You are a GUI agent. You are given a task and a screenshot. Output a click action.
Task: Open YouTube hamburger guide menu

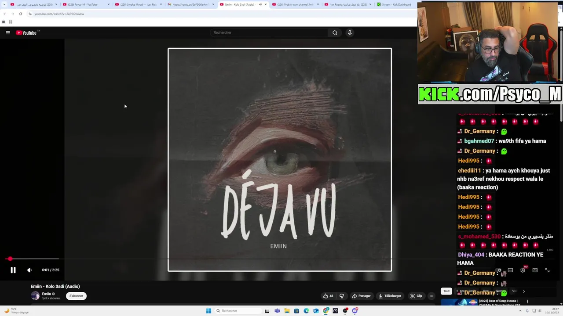[7, 32]
